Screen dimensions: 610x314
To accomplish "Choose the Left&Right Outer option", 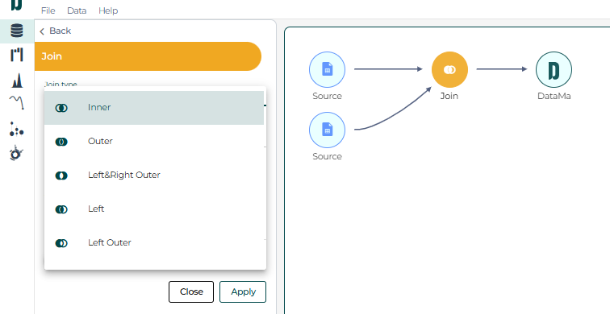I will (x=154, y=175).
